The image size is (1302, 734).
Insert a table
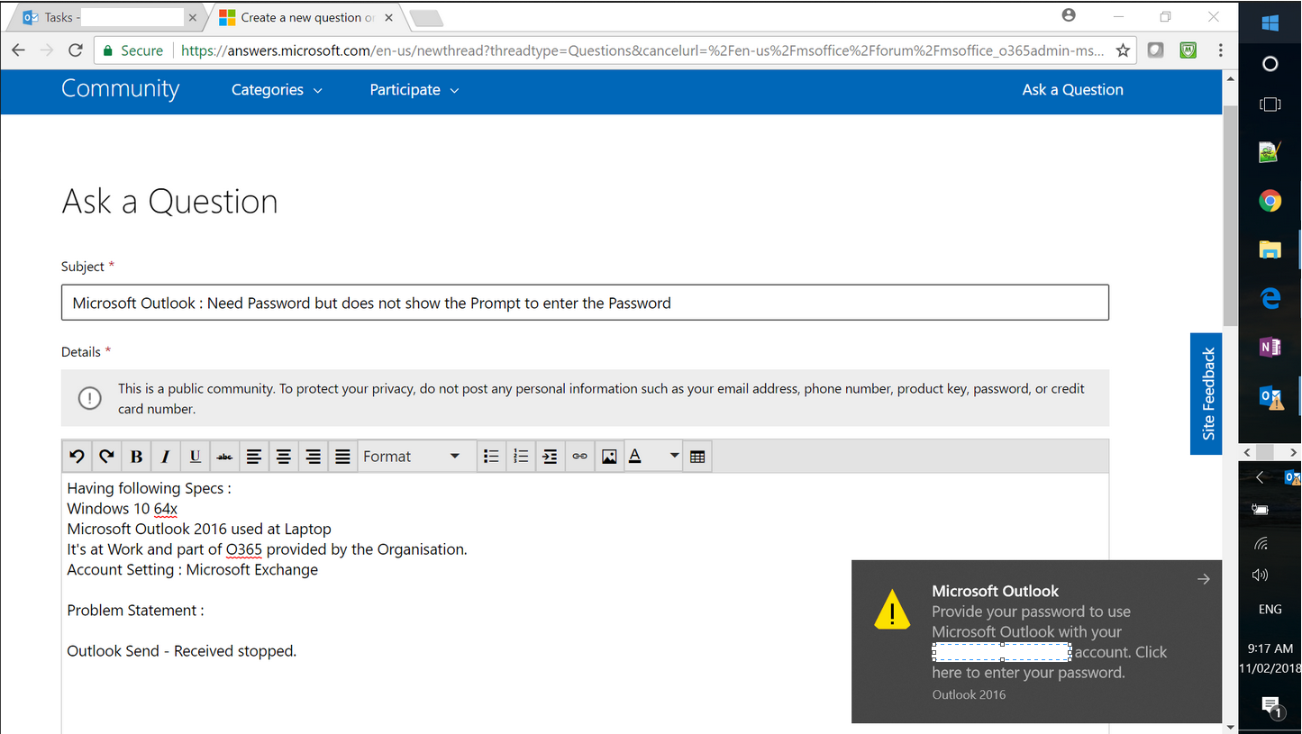(x=697, y=457)
